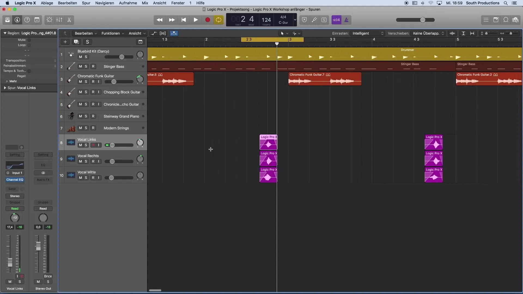523x294 pixels.
Task: Open Smart Controls dial icon
Action: click(49, 20)
